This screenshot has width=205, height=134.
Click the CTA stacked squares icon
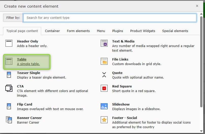tap(9, 88)
